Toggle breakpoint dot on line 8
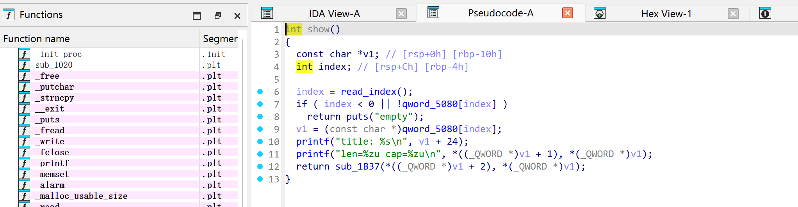This screenshot has height=207, width=798. tap(260, 117)
